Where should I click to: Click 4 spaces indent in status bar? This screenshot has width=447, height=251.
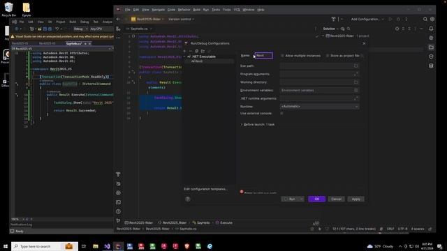(x=418, y=229)
